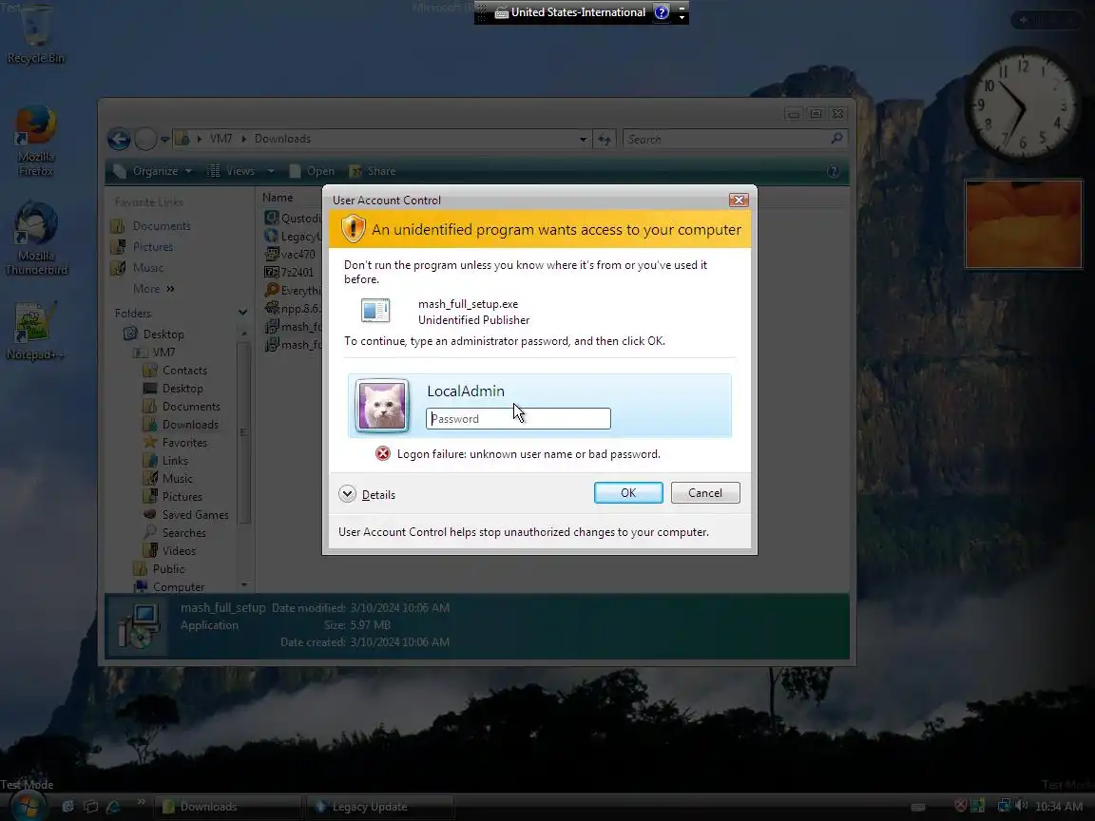Click the orange slideshow gadget picture

tap(1023, 224)
